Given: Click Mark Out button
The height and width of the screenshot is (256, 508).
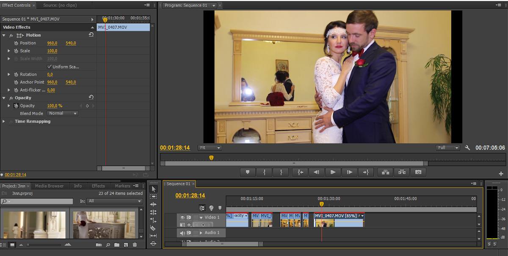Looking at the screenshot, I should click(281, 172).
